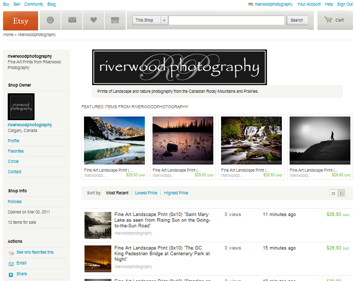
Task: Click the Share action icon
Action: tap(11, 274)
